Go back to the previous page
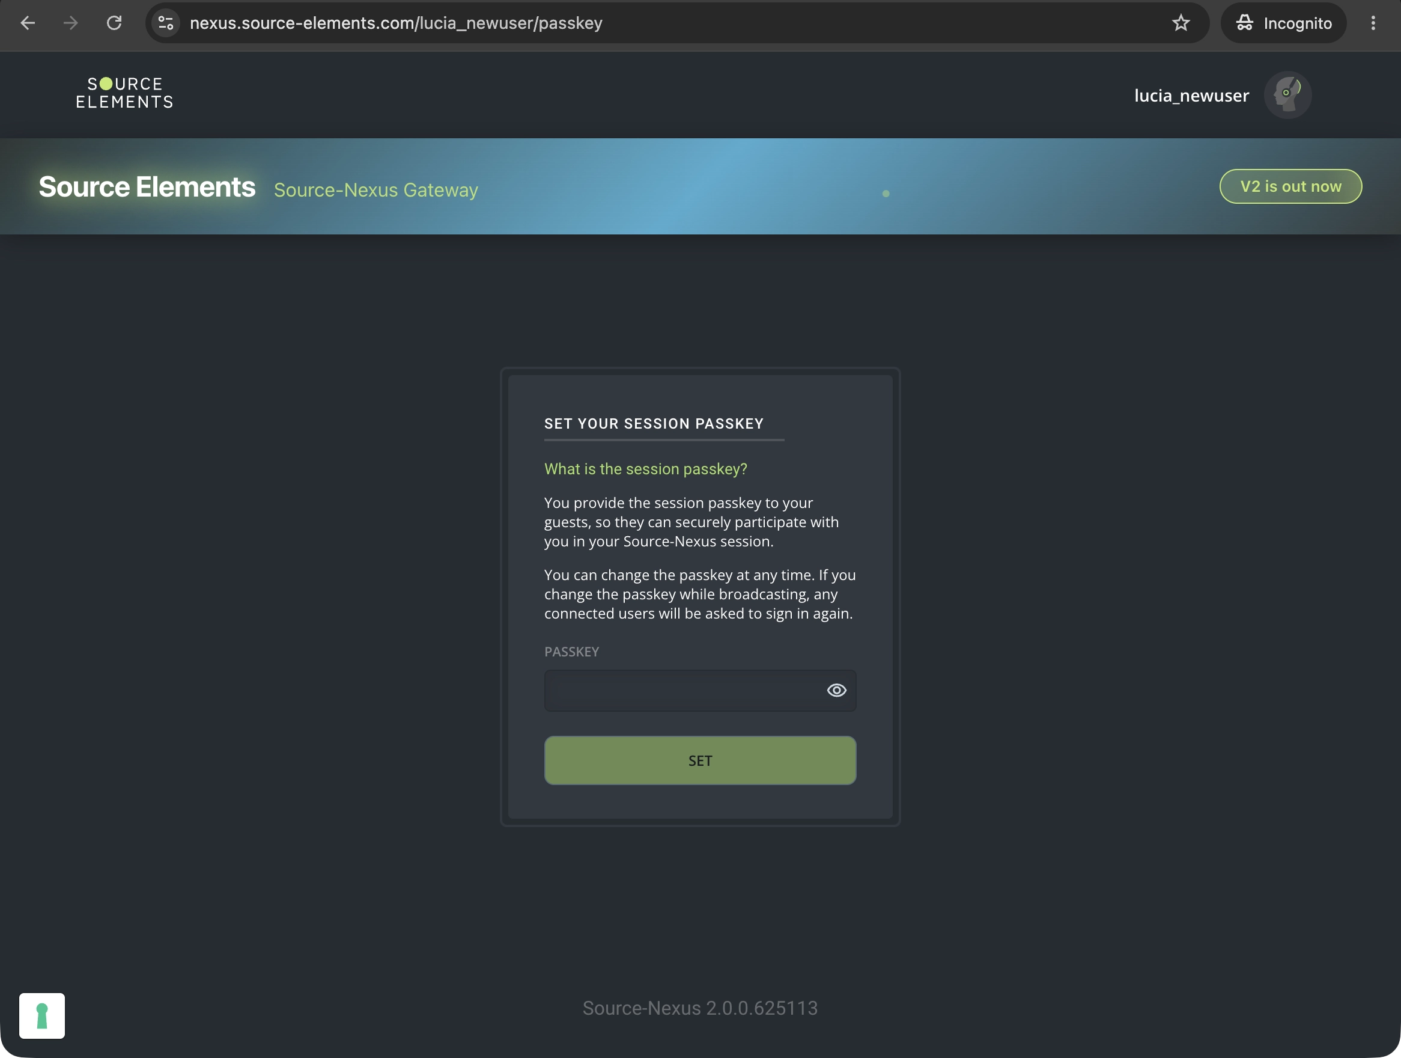 (x=28, y=23)
